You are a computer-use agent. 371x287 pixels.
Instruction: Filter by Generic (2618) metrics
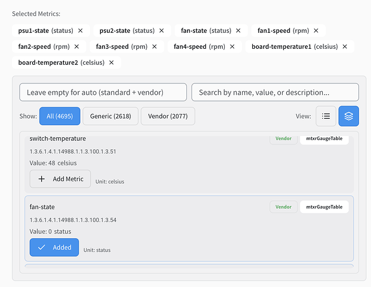point(110,116)
